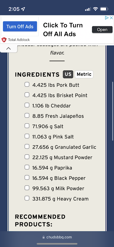Tap the chudsbbq.com address bar
The height and width of the screenshot is (247, 114).
click(x=57, y=237)
